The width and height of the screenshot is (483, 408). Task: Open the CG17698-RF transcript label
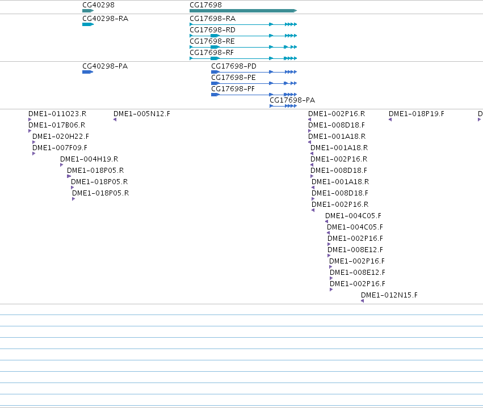[212, 53]
